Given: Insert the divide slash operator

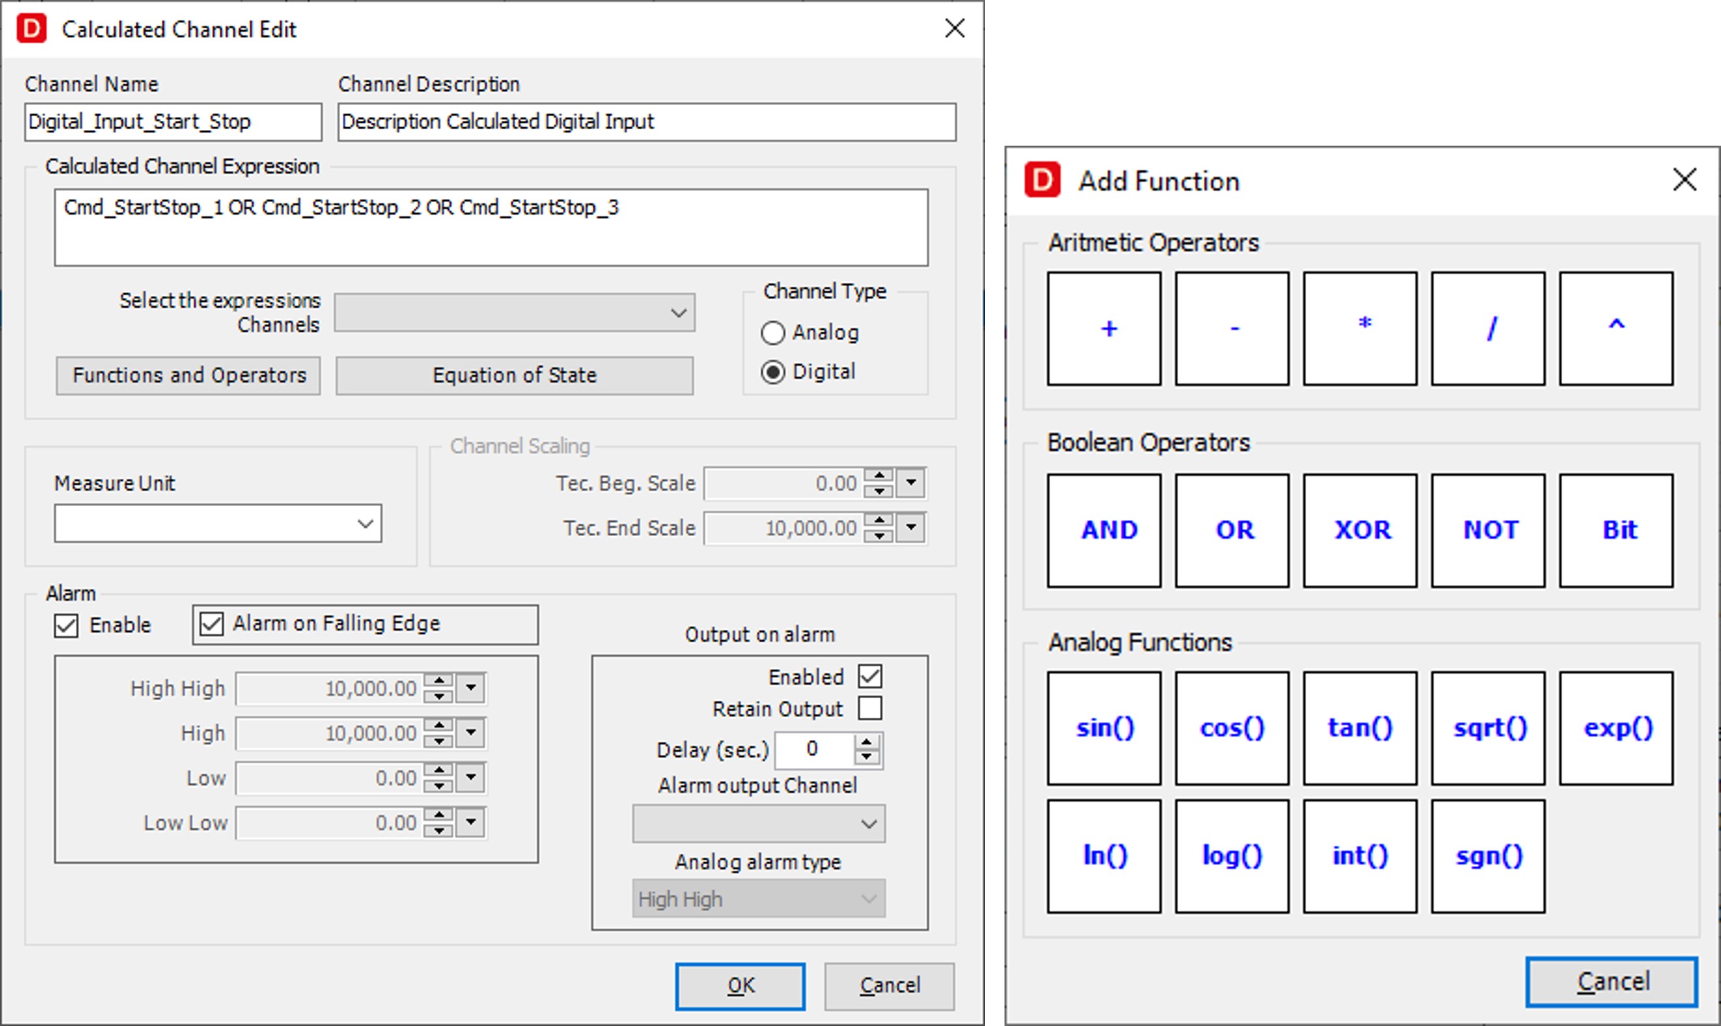Looking at the screenshot, I should pyautogui.click(x=1488, y=329).
